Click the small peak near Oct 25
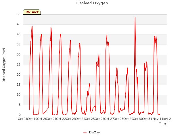184x138 pixels. coord(90,84)
